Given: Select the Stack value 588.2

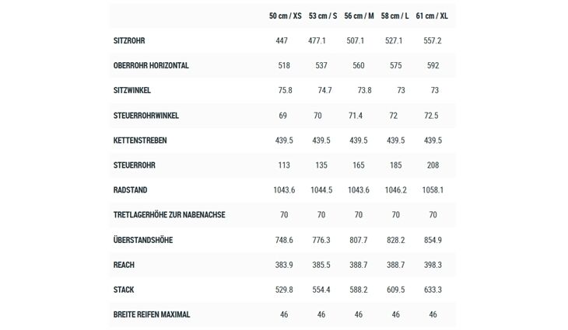Looking at the screenshot, I should pyautogui.click(x=359, y=290).
